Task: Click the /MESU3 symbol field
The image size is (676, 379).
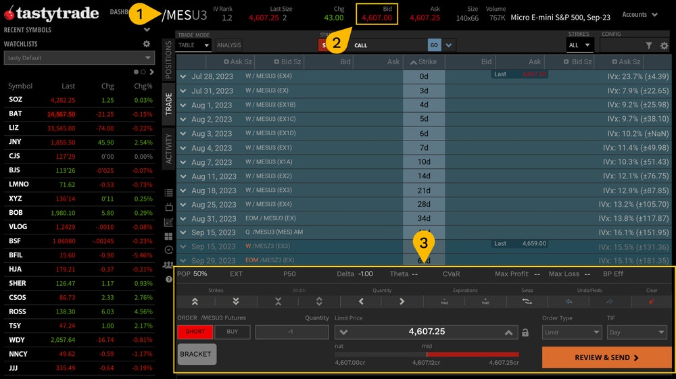Action: (185, 15)
